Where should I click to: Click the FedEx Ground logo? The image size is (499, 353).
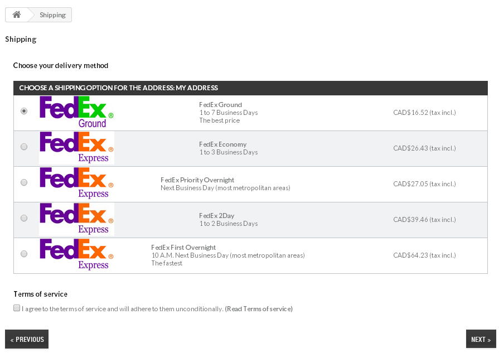pyautogui.click(x=76, y=112)
